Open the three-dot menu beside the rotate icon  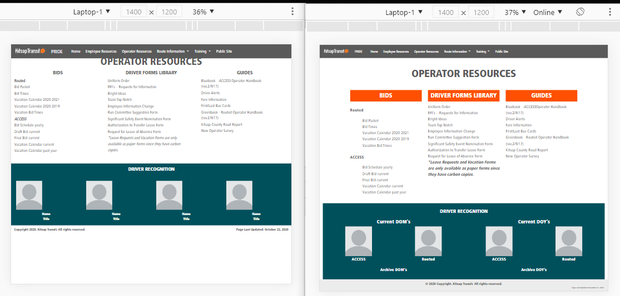pos(605,12)
